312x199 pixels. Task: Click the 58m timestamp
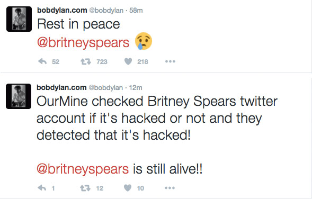pos(136,11)
